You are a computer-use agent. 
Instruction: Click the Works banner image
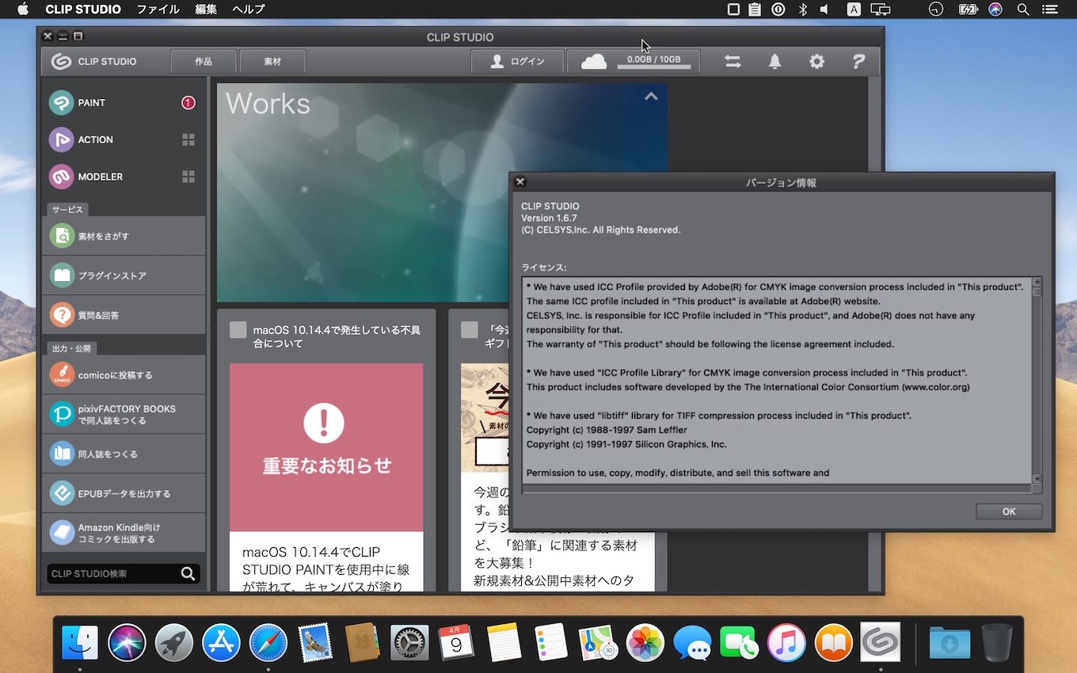click(x=441, y=192)
